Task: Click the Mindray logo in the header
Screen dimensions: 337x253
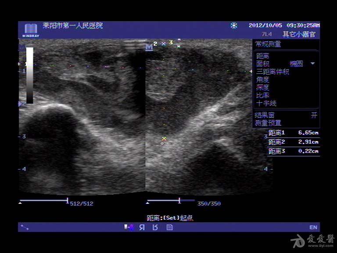Action: pyautogui.click(x=30, y=29)
